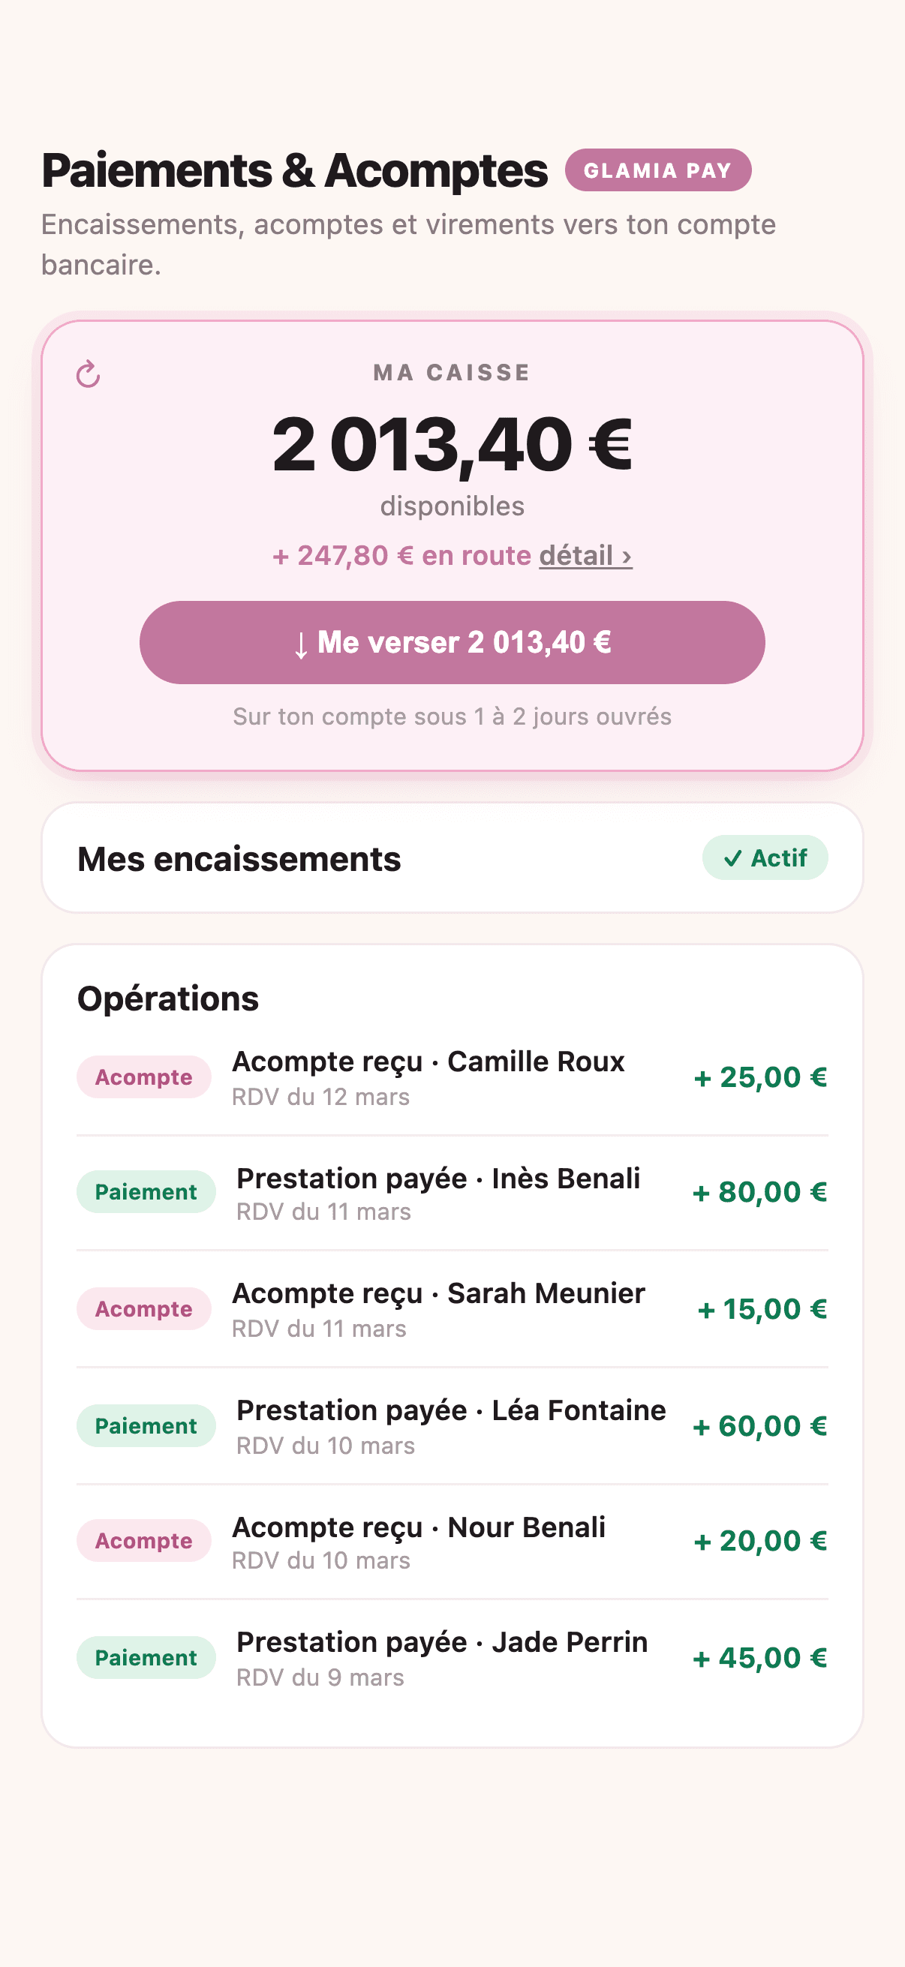Click the + 80,00 € amount
Viewport: 905px width, 1967px height.
tap(760, 1192)
